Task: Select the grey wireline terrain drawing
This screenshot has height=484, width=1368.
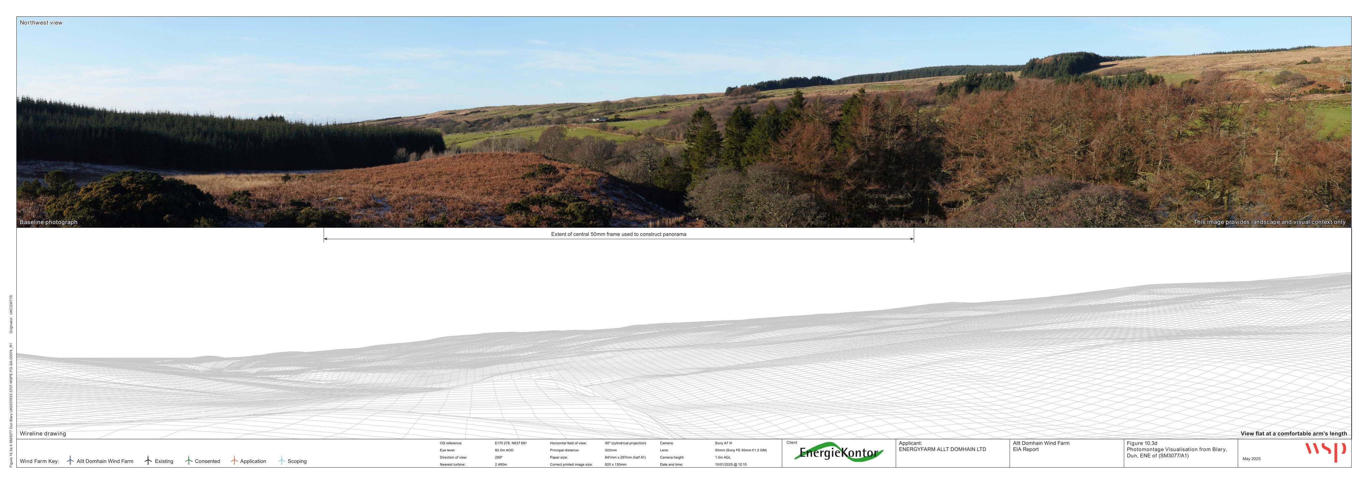Action: click(684, 356)
